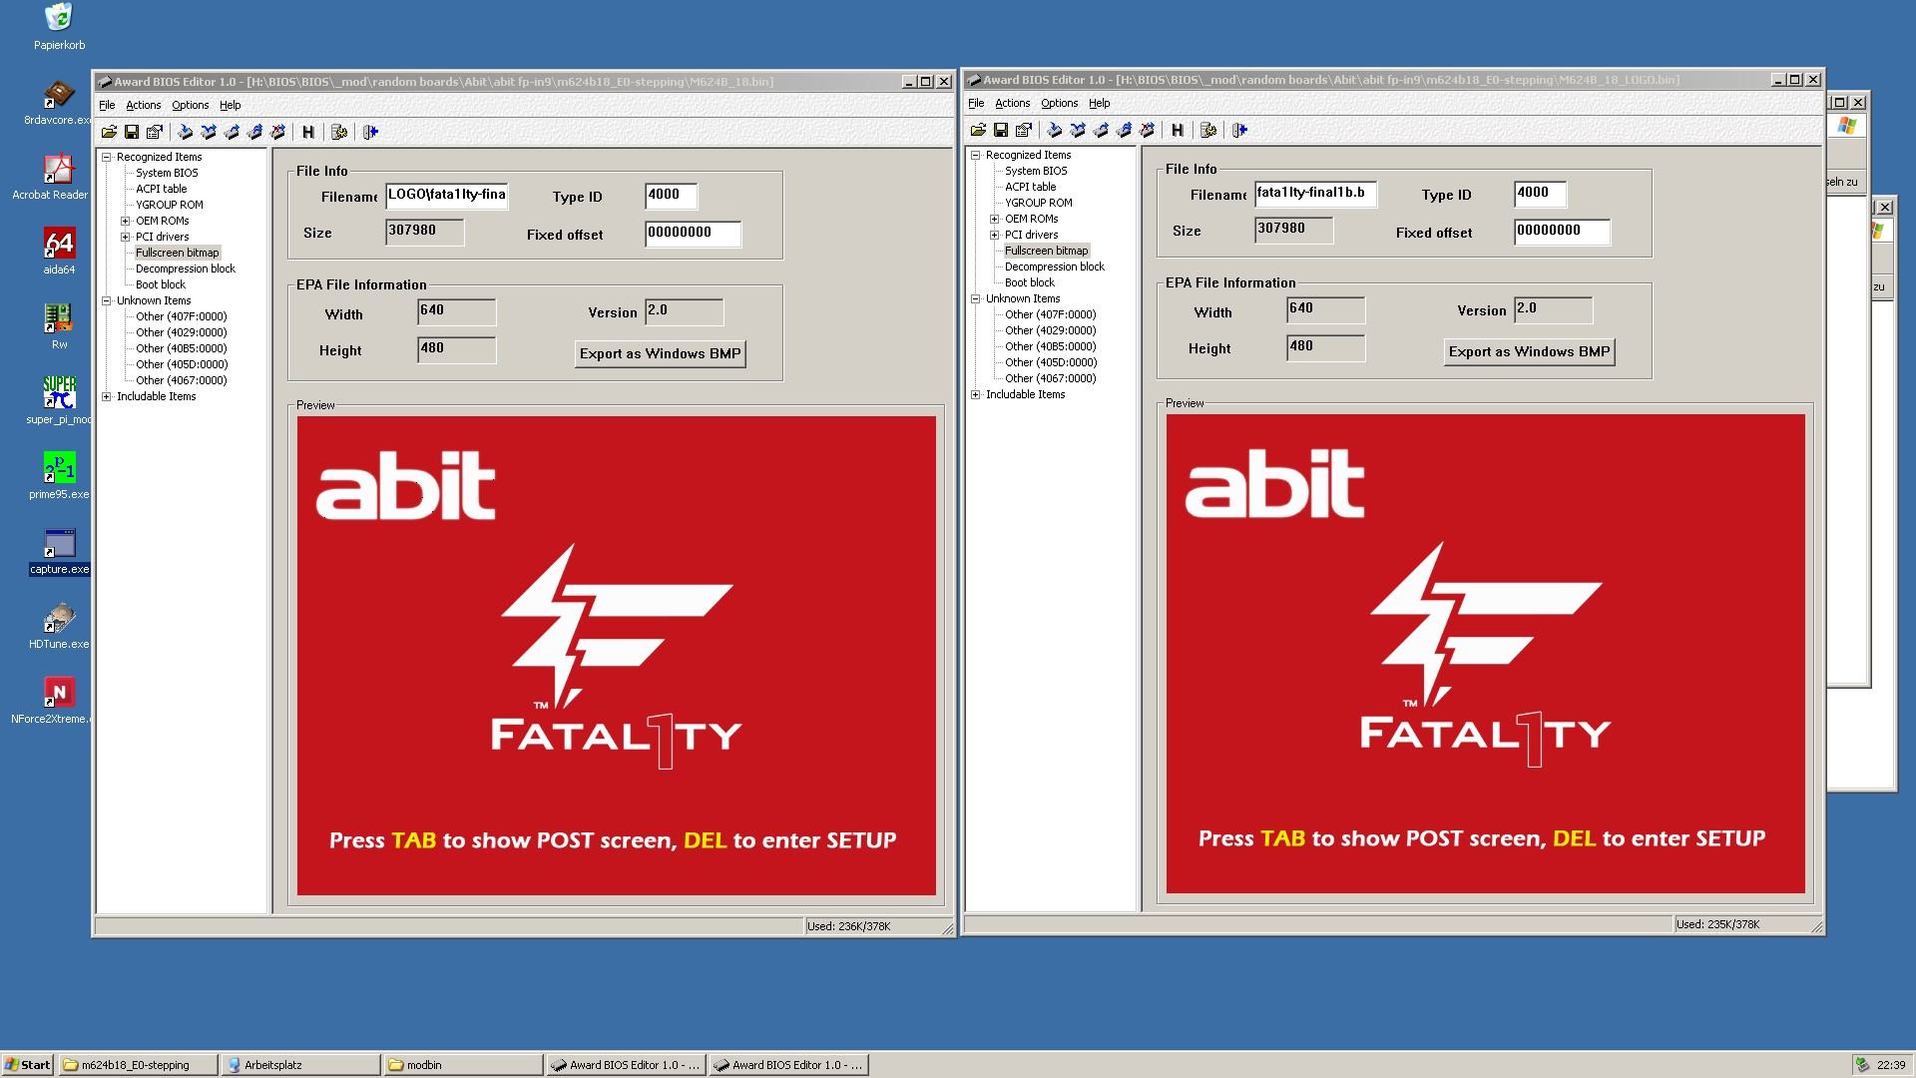
Task: Expand Includable Items in M624B_18.bin editor tree
Action: 107,396
